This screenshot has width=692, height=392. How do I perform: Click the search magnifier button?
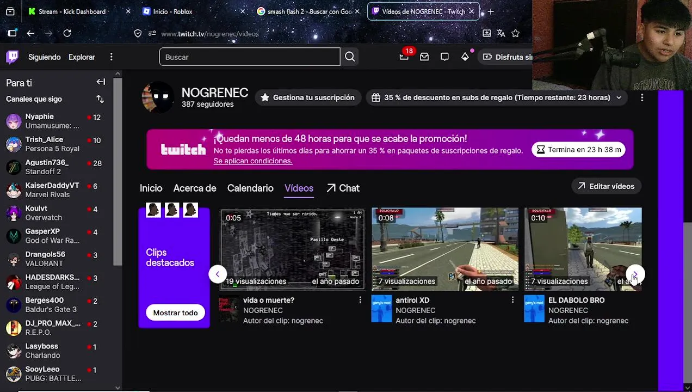[350, 57]
